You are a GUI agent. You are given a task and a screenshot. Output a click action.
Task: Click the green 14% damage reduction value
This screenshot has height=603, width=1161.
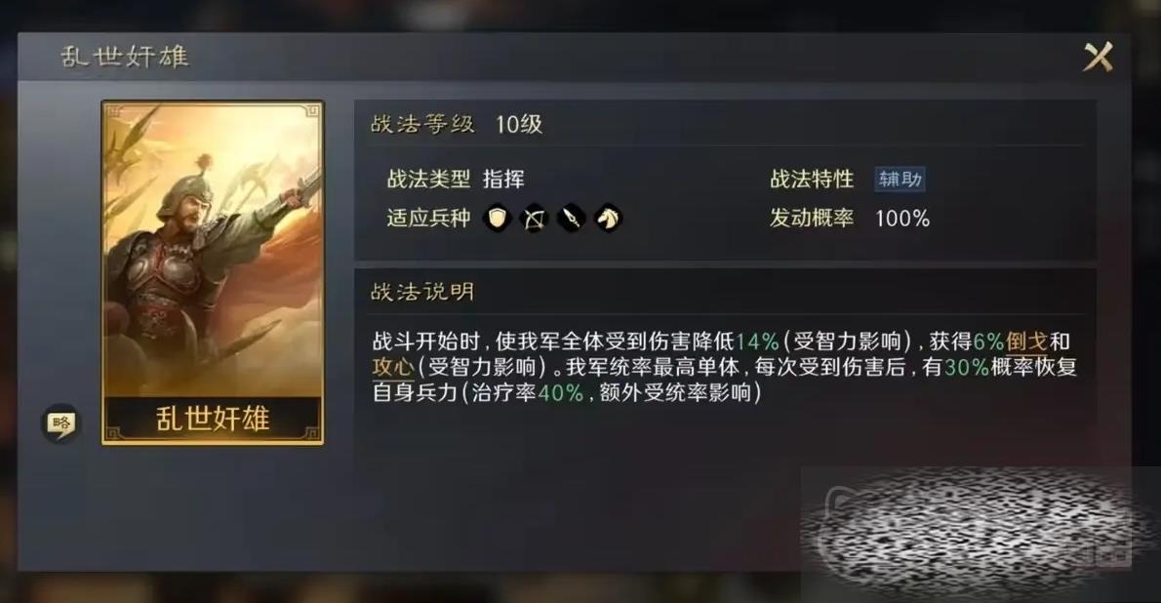click(x=757, y=342)
